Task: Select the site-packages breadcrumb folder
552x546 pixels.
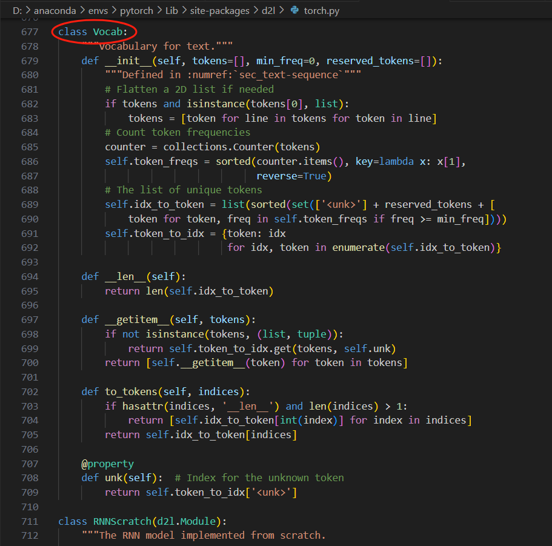Action: [220, 10]
